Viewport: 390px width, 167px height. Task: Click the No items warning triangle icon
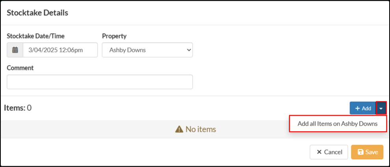click(x=179, y=129)
